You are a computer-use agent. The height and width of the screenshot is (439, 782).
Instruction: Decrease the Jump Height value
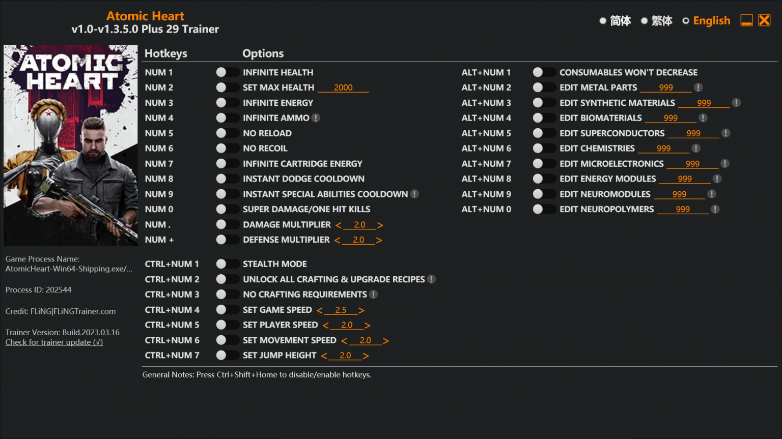324,356
